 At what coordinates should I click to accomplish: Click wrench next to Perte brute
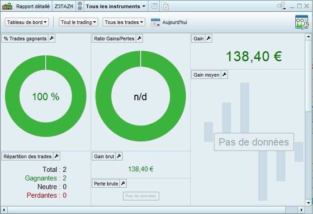point(123,184)
